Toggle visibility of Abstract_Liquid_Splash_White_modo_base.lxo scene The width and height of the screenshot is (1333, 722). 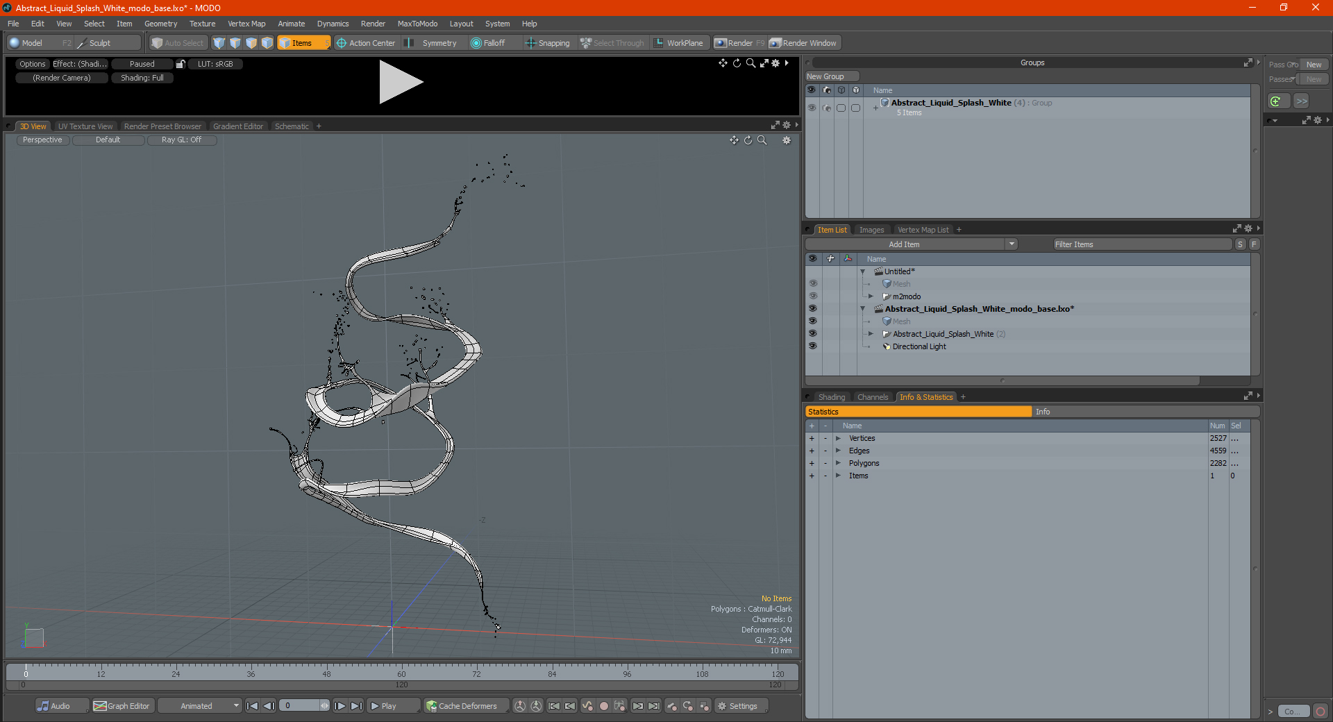812,309
